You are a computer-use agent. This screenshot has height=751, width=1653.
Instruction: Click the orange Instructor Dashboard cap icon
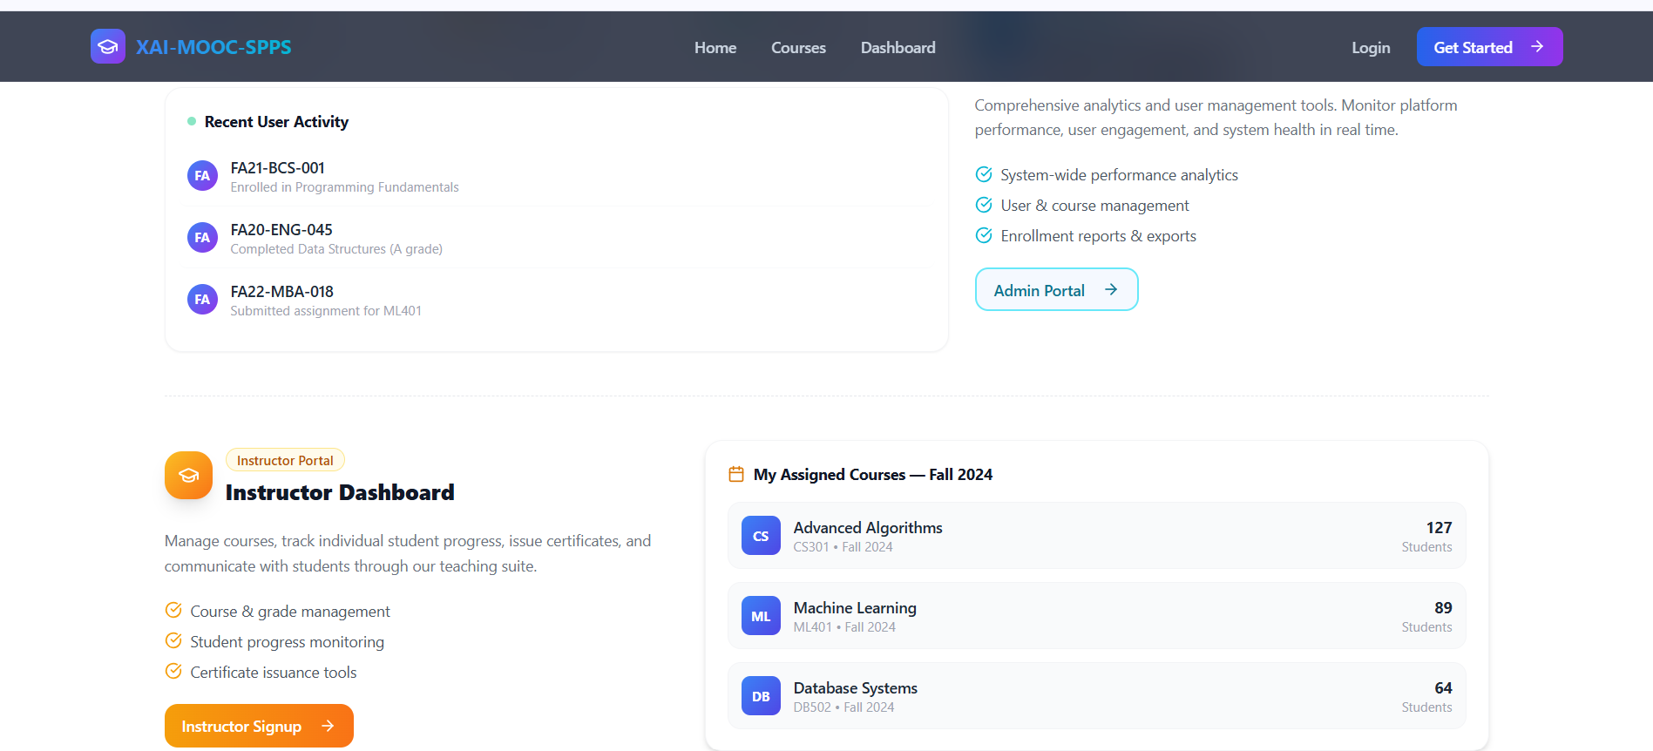(x=188, y=475)
